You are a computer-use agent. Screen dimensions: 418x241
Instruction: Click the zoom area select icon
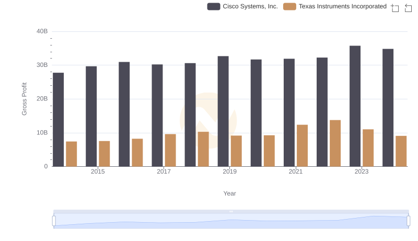395,8
